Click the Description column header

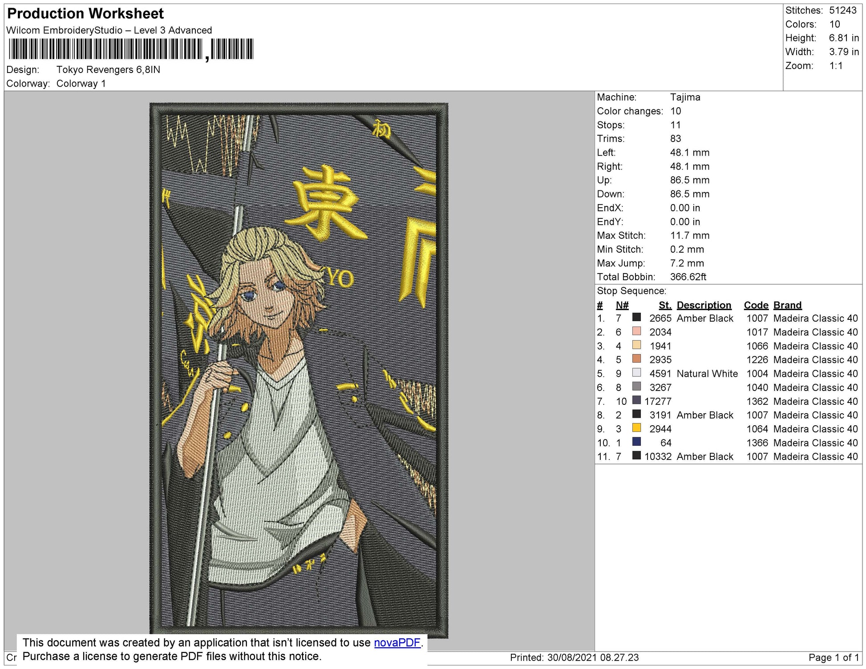[704, 305]
